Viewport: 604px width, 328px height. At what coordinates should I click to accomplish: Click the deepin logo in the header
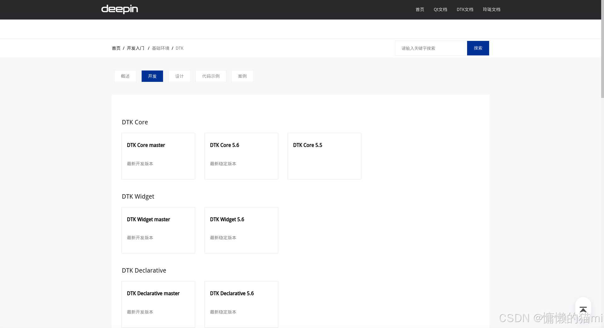120,9
